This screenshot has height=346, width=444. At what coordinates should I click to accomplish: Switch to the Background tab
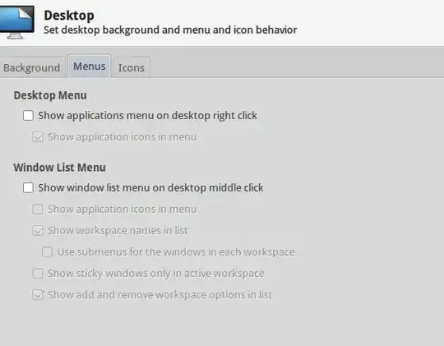point(32,67)
